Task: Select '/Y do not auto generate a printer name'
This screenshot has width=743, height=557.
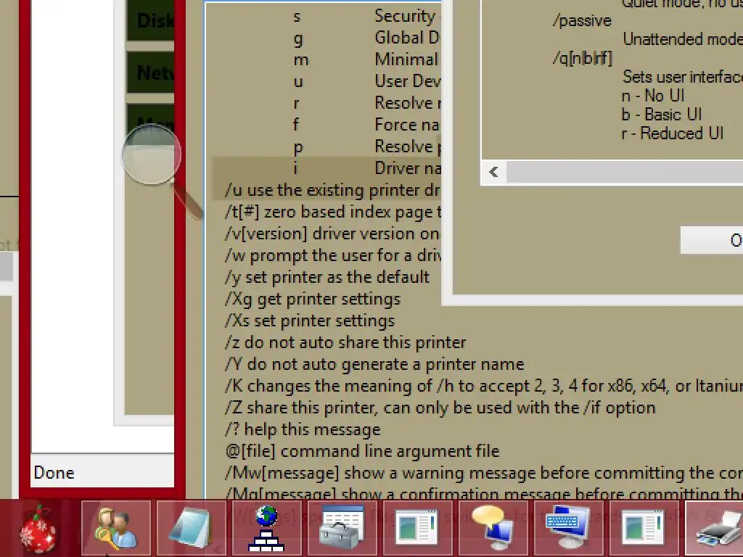Action: (374, 364)
